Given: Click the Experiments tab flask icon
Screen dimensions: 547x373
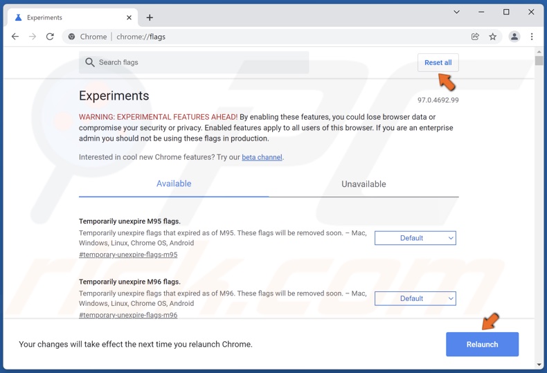Looking at the screenshot, I should coord(18,17).
